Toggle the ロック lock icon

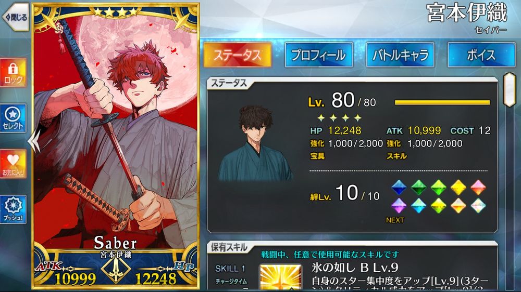(x=14, y=73)
